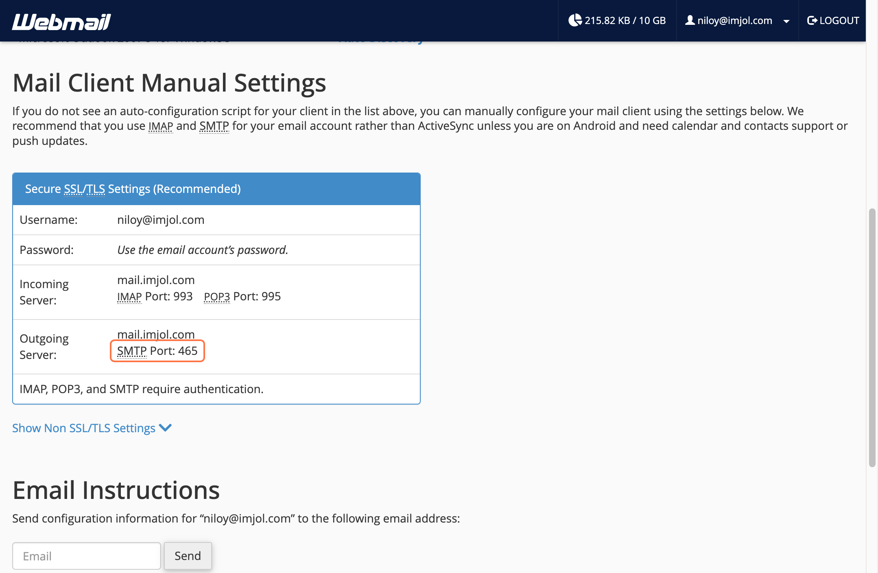Viewport: 878px width, 573px height.
Task: Click the logout arrow icon
Action: (x=812, y=20)
